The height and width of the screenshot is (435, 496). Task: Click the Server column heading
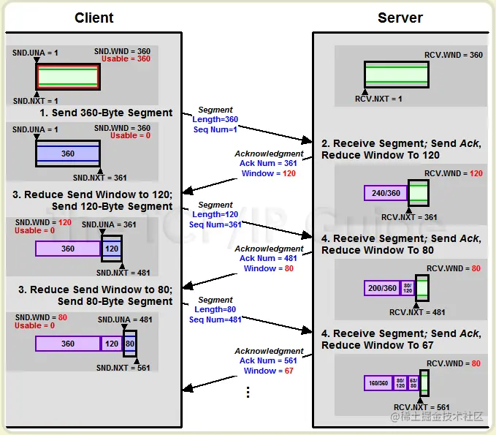tap(400, 18)
